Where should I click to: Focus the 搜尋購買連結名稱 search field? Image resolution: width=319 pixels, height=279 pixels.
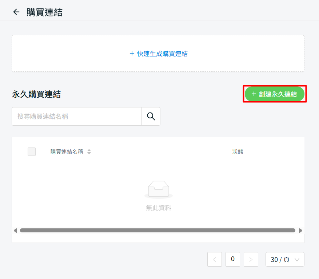76,116
